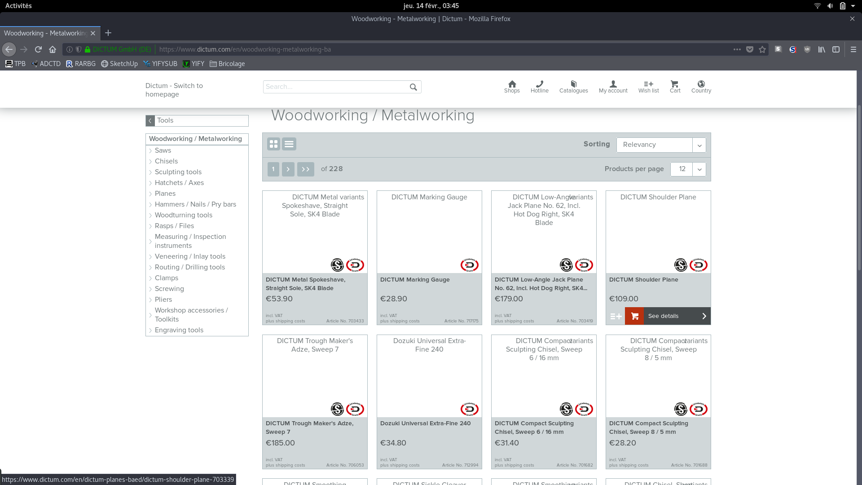The height and width of the screenshot is (485, 862).
Task: Open Screwing category
Action: coord(169,289)
